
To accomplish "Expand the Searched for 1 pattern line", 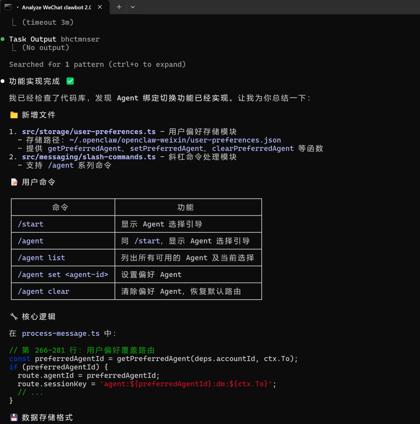I will tap(97, 65).
